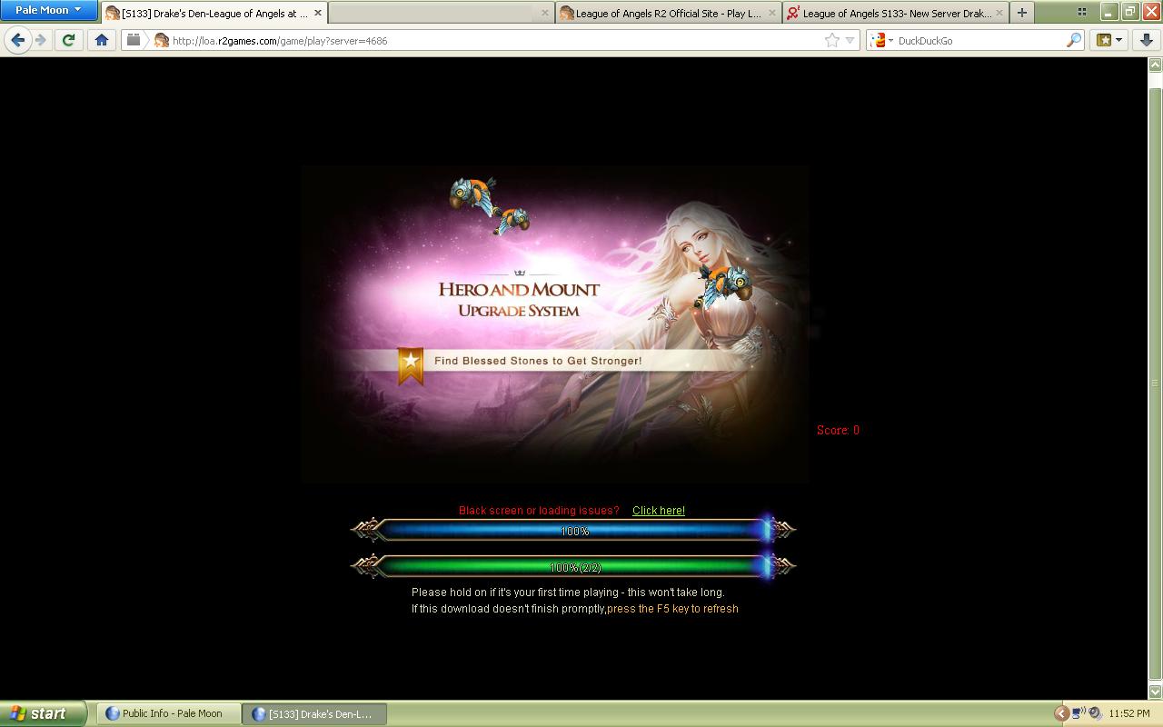Bookmark this page with the star icon
This screenshot has width=1163, height=727.
click(x=831, y=40)
